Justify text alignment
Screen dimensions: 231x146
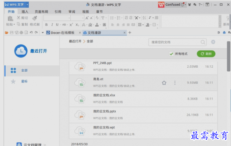point(128,25)
